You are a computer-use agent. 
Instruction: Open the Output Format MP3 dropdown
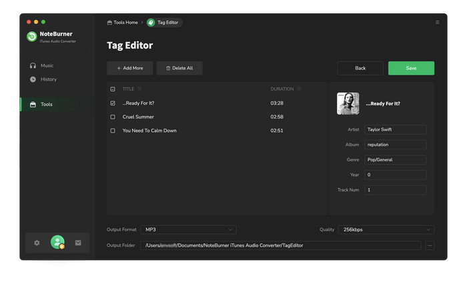188,229
